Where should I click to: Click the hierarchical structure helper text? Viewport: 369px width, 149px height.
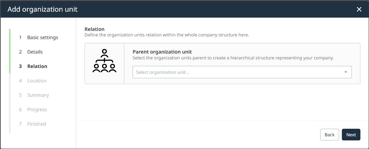(233, 58)
